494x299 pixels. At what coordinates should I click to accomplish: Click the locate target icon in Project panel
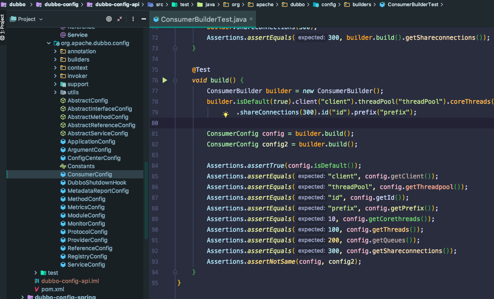(x=109, y=19)
